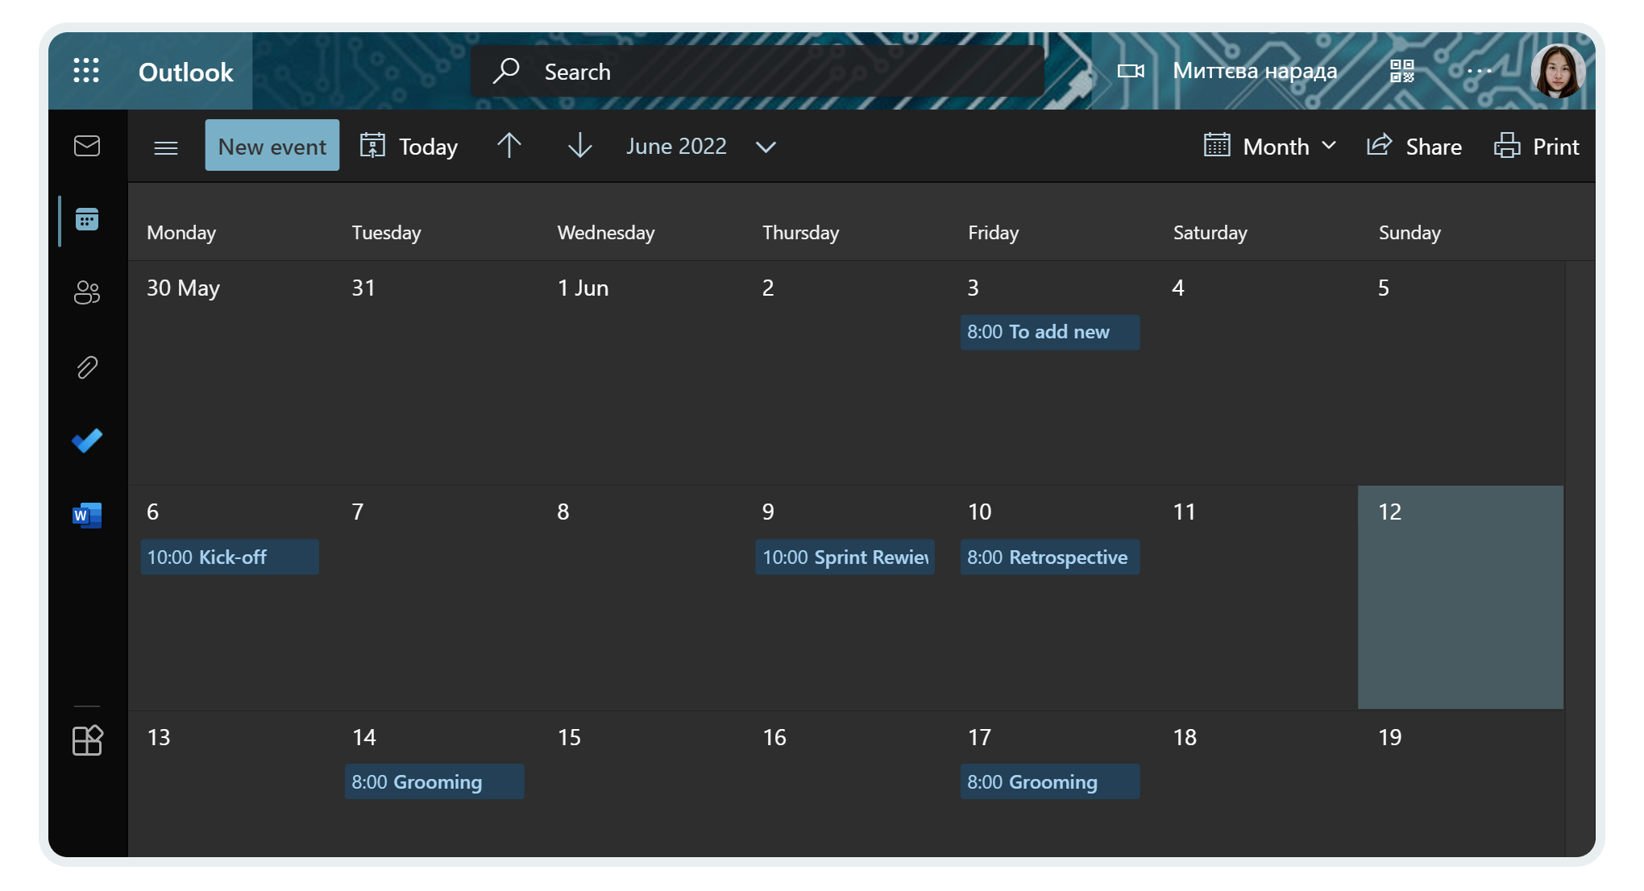Screen dimensions: 1644x891
Task: Jump to today using the Today button
Action: coord(409,146)
